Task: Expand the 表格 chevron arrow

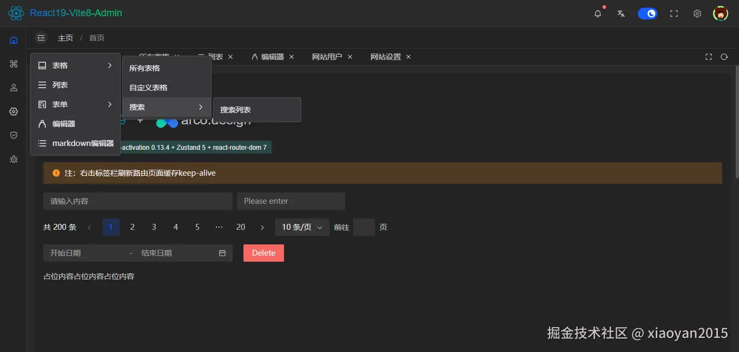Action: (110, 65)
